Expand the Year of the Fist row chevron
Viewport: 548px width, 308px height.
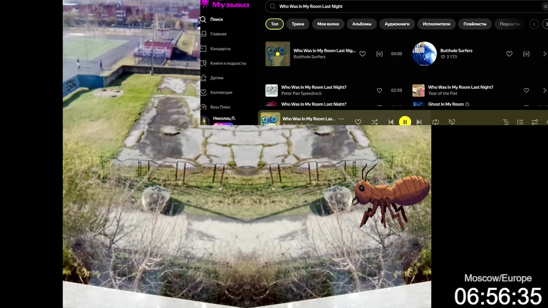pyautogui.click(x=545, y=90)
